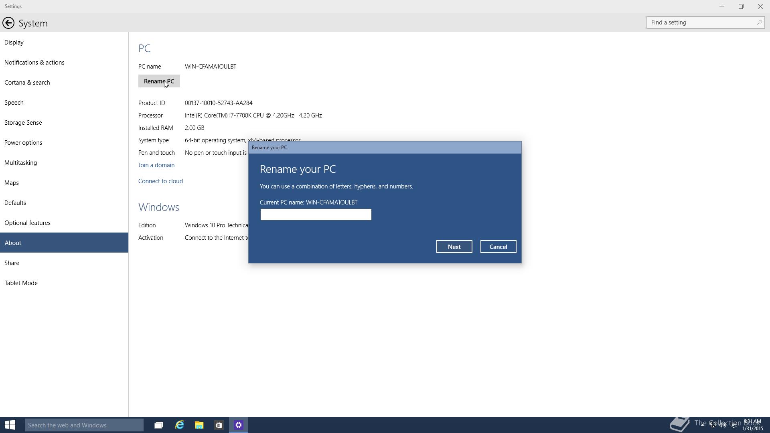Click the Activation status text

click(x=217, y=238)
